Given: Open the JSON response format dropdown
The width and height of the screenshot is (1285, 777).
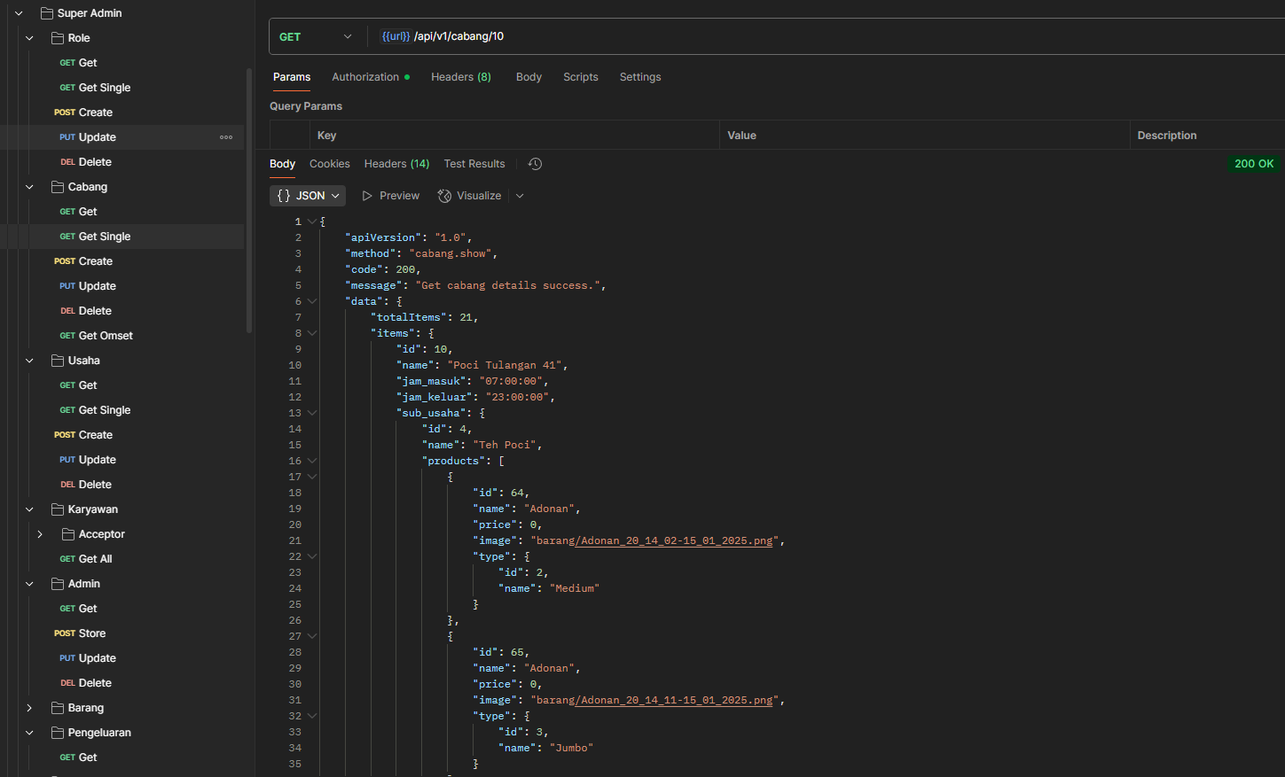Looking at the screenshot, I should [335, 195].
